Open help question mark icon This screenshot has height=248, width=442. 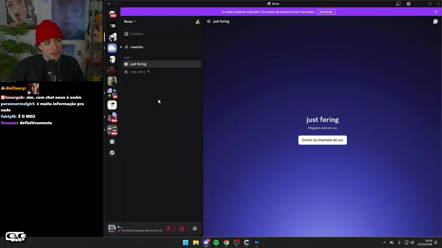(409, 4)
